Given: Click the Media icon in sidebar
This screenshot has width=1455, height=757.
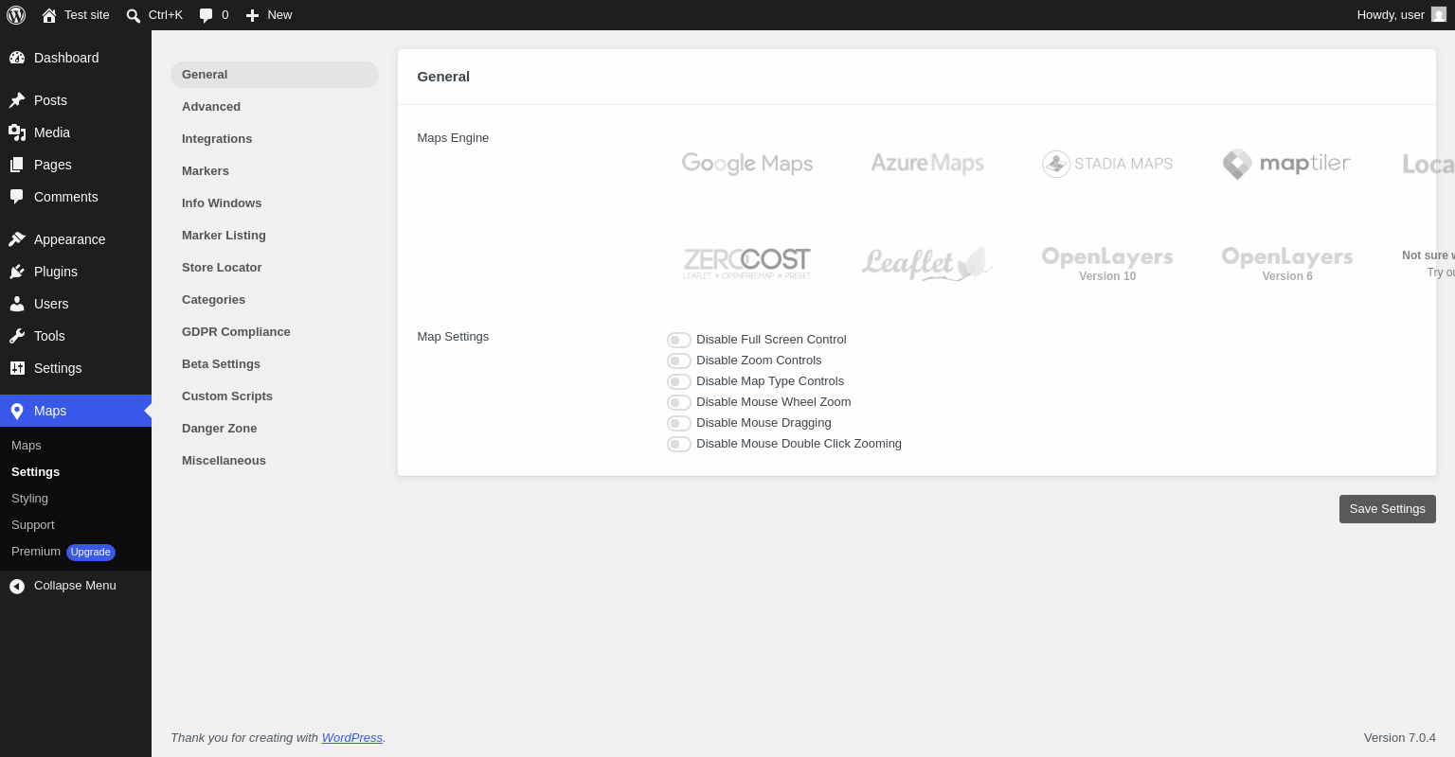Looking at the screenshot, I should pos(17,132).
